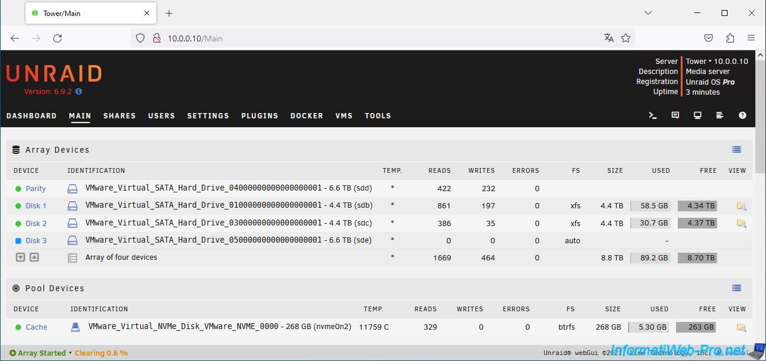This screenshot has width=766, height=361.
Task: Open the Disk 2 settings link
Action: (x=36, y=224)
